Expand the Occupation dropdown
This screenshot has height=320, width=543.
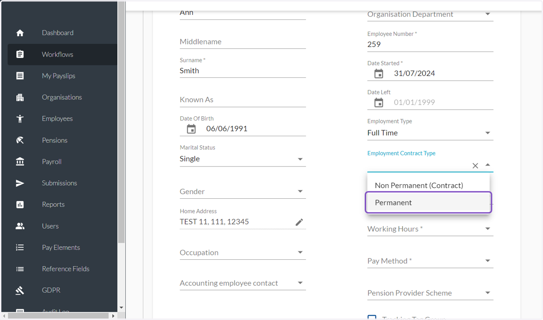300,253
